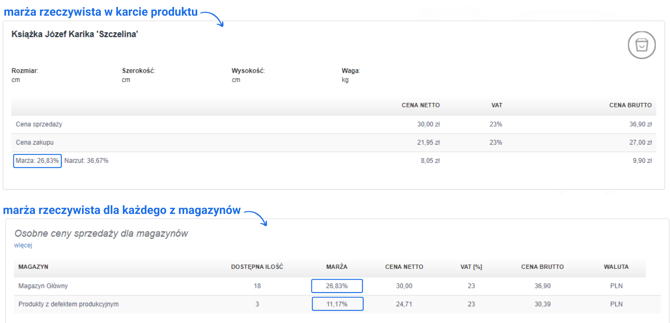Viewport: 670px width, 323px height.
Task: Open the 'więcej' link
Action: 23,245
